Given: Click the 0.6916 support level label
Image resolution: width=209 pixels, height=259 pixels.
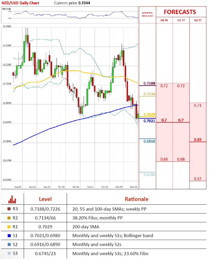Looking at the screenshot, I should pos(149,141).
